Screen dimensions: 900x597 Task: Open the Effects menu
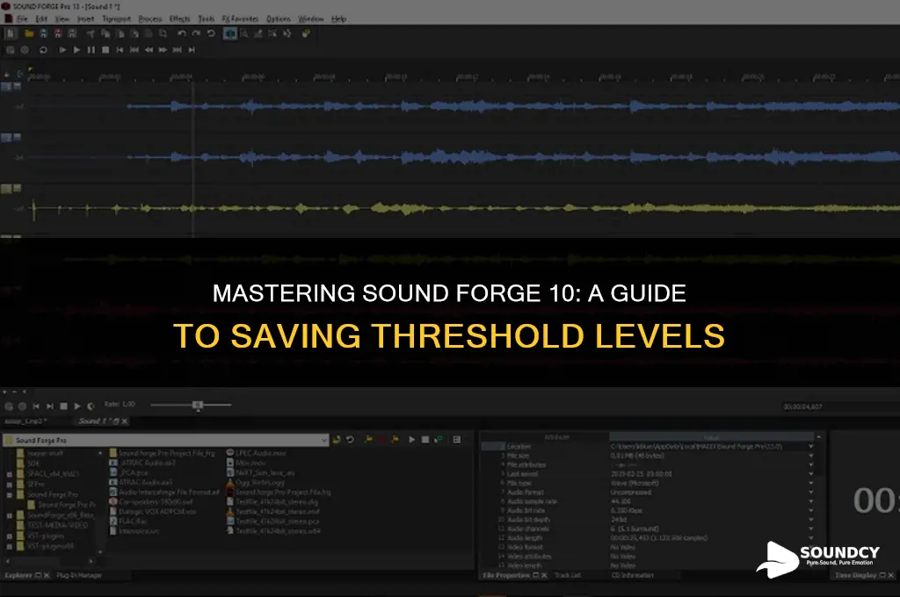pos(179,19)
